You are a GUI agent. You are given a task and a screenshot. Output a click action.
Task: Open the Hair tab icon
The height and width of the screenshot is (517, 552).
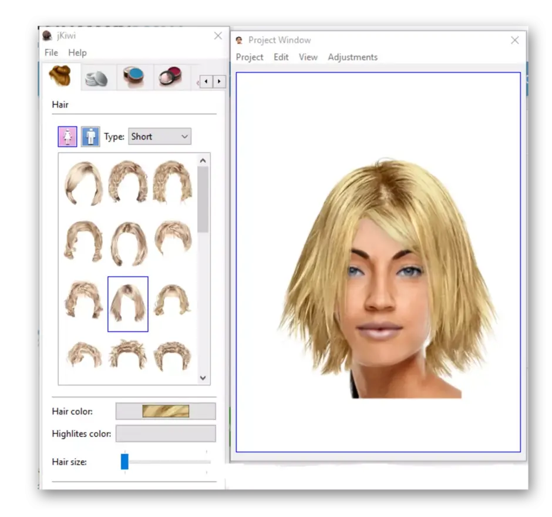click(60, 76)
